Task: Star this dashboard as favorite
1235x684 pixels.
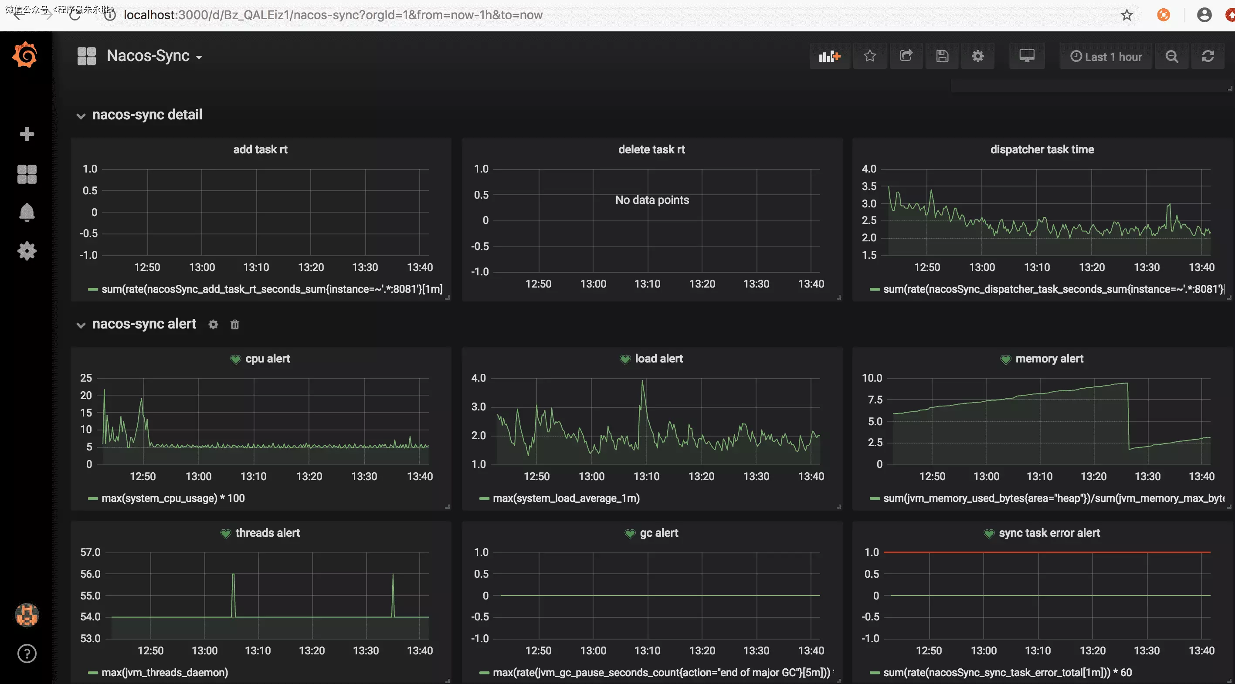Action: (870, 57)
